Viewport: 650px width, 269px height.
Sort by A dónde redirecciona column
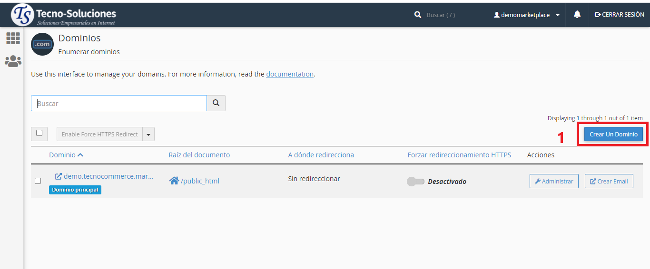click(321, 155)
